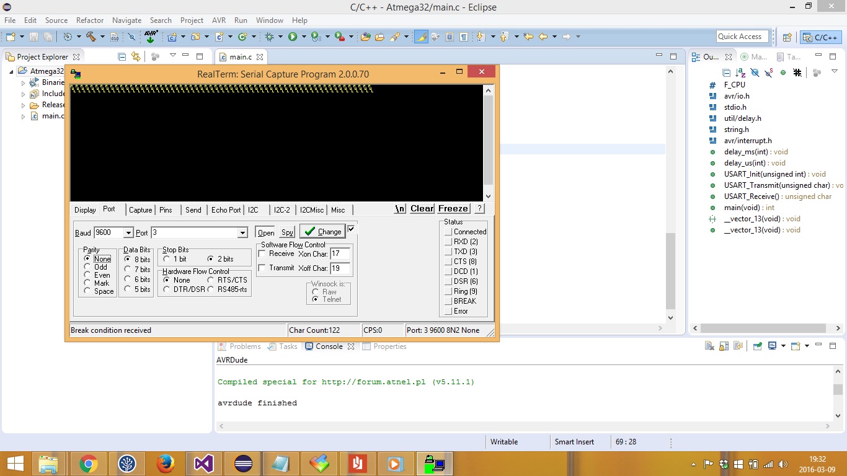Switch to the Capture tab in RealTerm

(140, 210)
